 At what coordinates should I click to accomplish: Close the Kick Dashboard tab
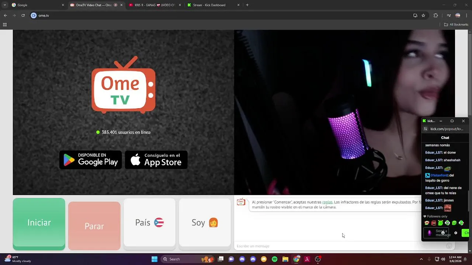239,5
